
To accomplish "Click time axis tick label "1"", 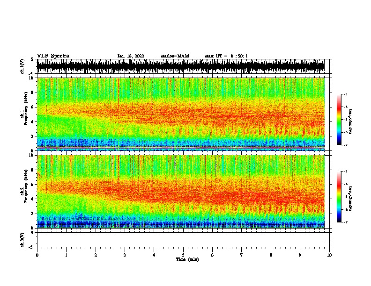I will coord(66,255).
